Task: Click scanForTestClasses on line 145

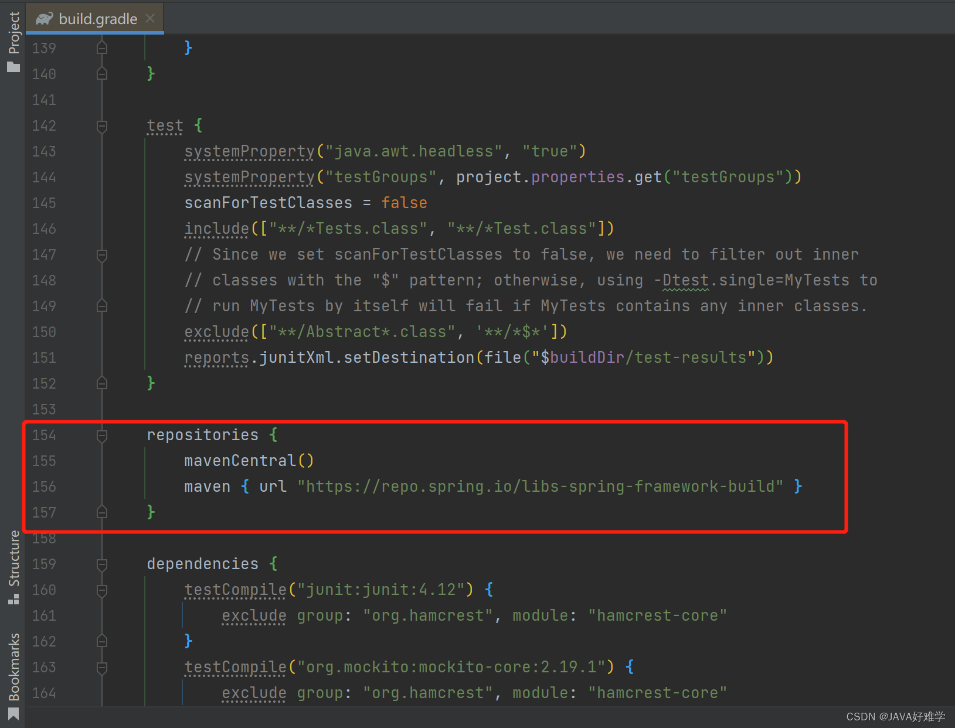Action: click(x=268, y=203)
